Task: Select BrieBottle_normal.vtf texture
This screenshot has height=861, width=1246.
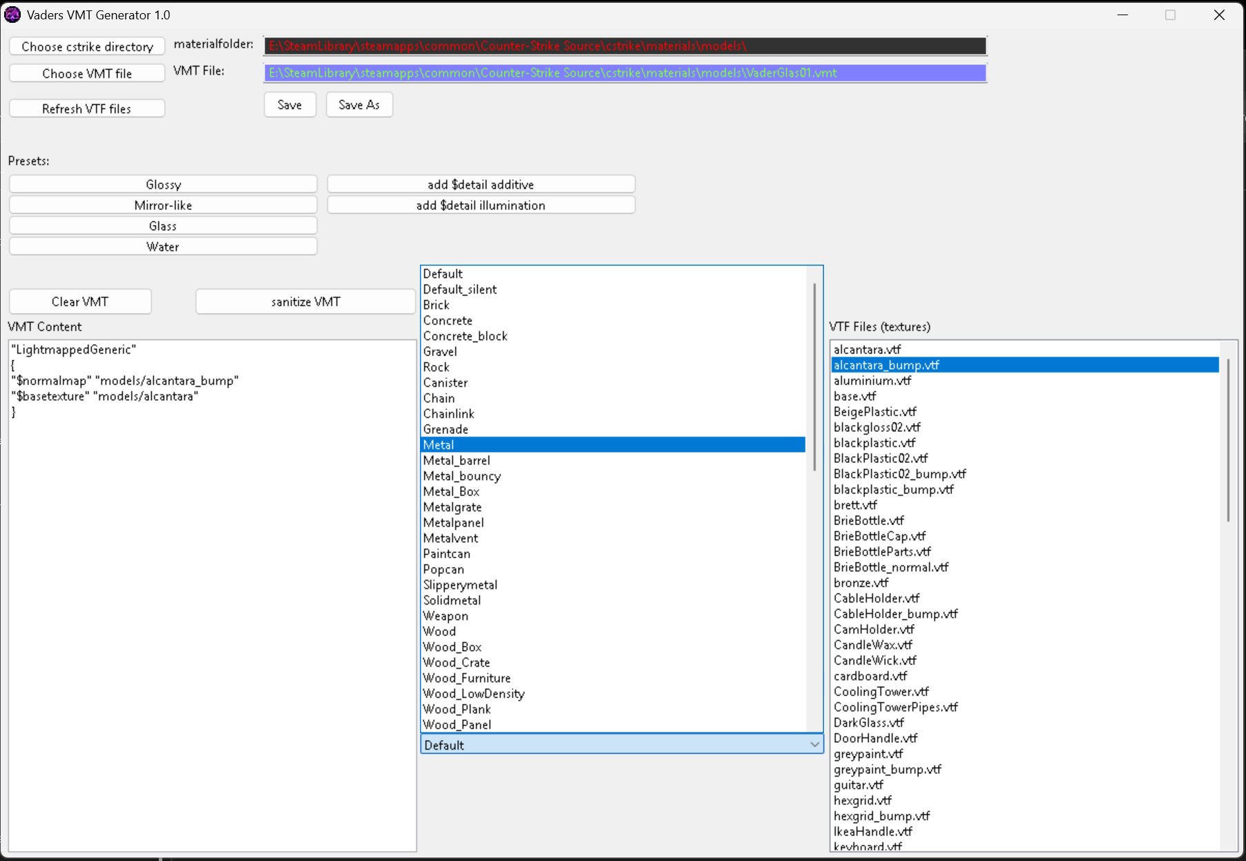Action: click(x=1024, y=567)
